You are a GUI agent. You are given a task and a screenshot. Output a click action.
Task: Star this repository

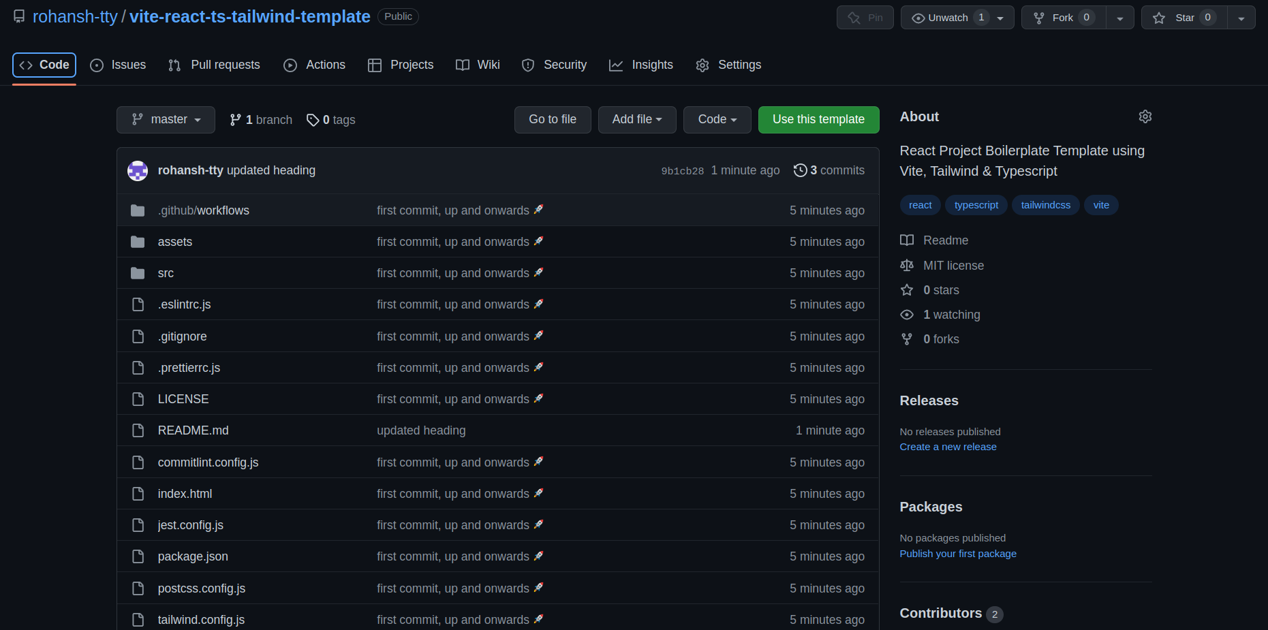(1184, 18)
